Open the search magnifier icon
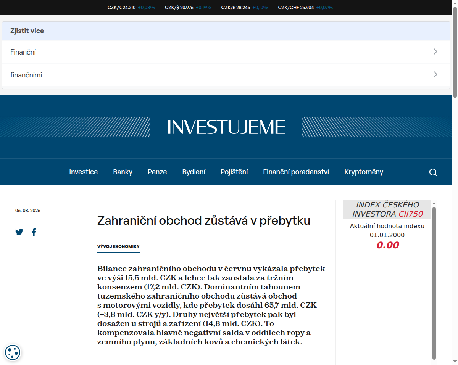The width and height of the screenshot is (458, 365). (x=433, y=172)
